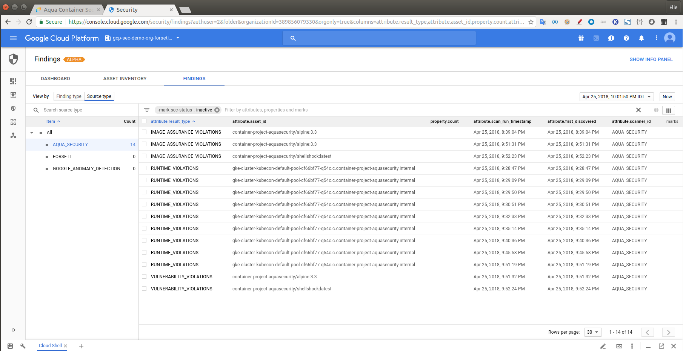Click the search magnifier in header
The width and height of the screenshot is (683, 351).
click(x=293, y=38)
